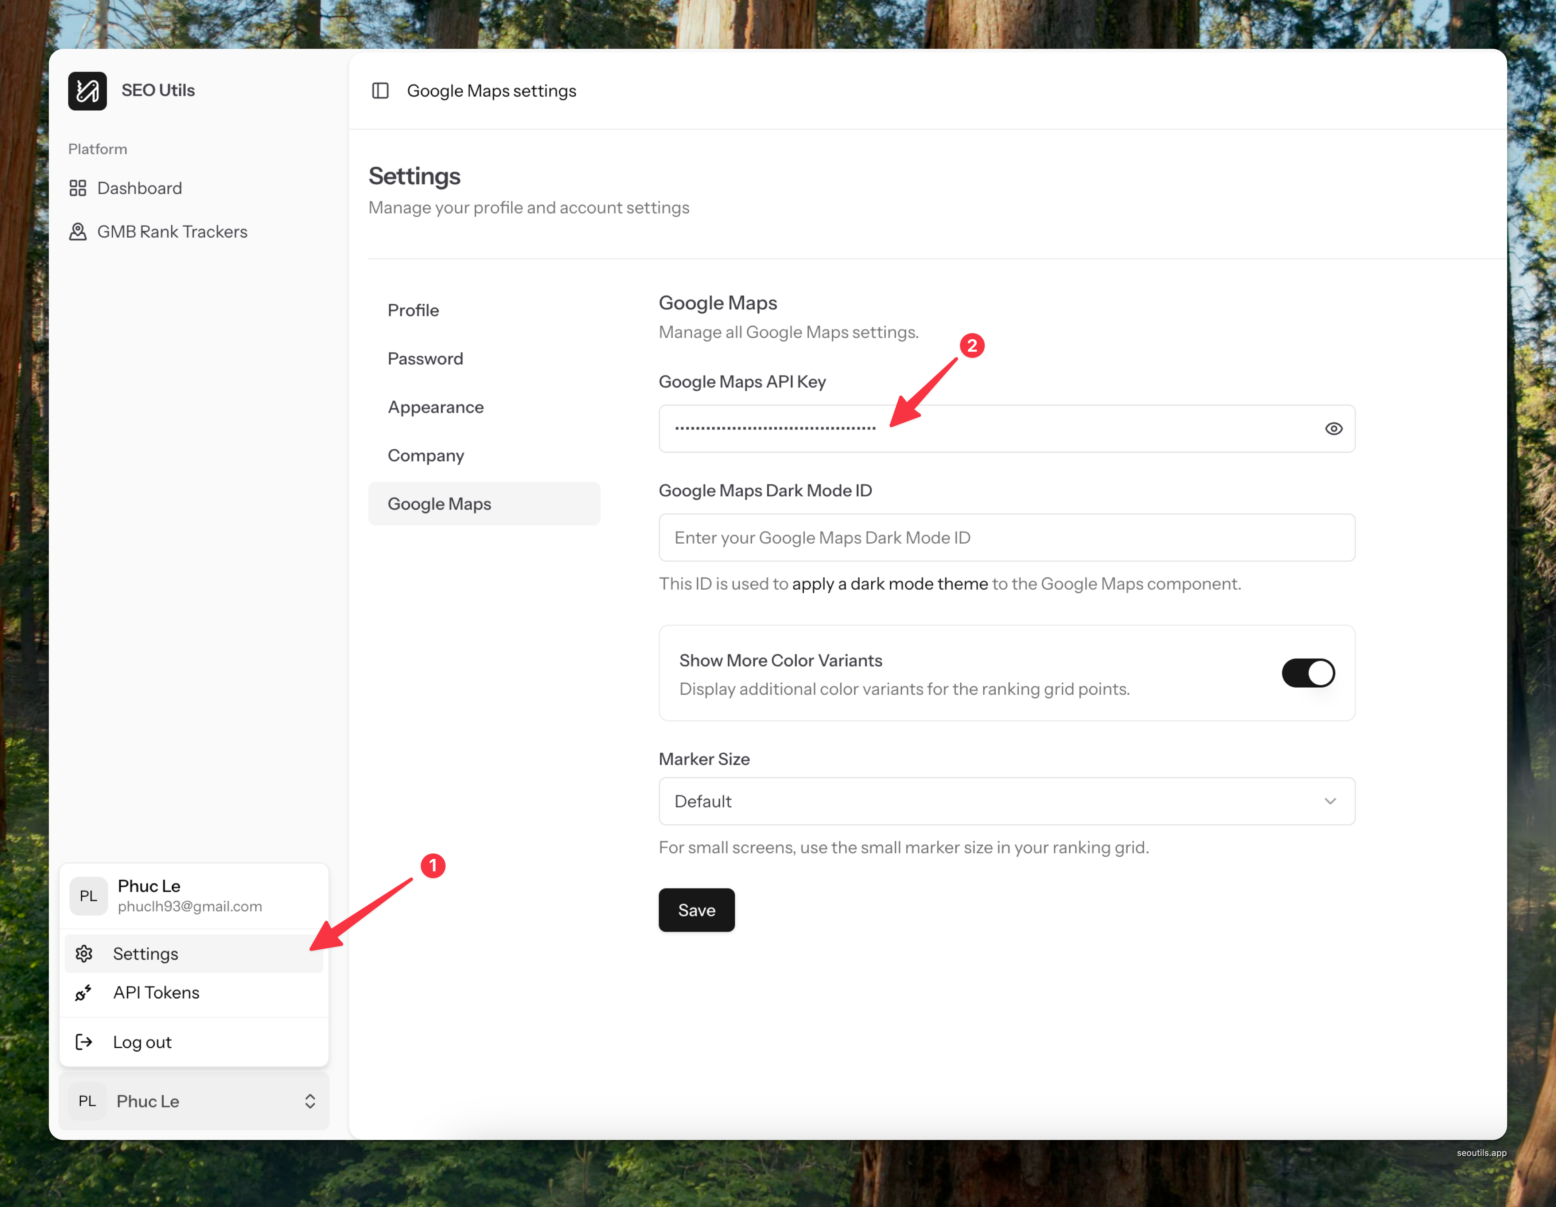
Task: Click the Marker Size chevron arrow
Action: [1330, 801]
